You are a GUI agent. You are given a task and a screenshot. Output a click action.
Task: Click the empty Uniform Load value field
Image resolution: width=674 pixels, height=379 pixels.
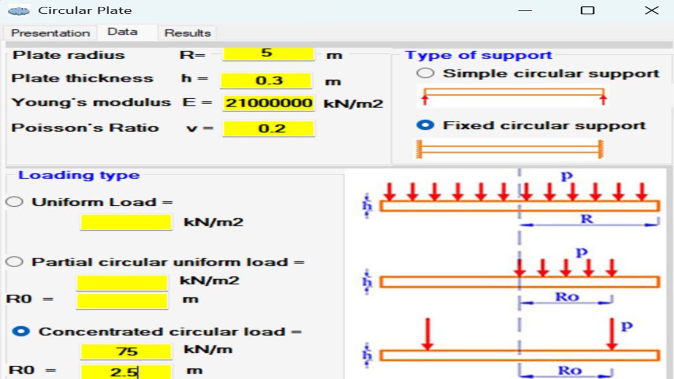point(126,222)
